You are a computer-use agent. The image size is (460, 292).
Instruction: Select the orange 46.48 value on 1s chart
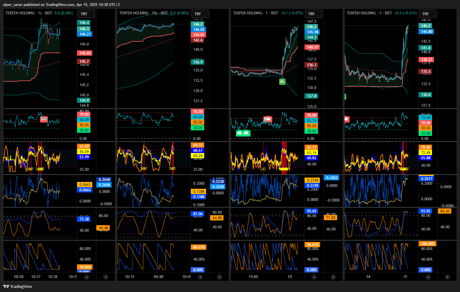point(103,228)
